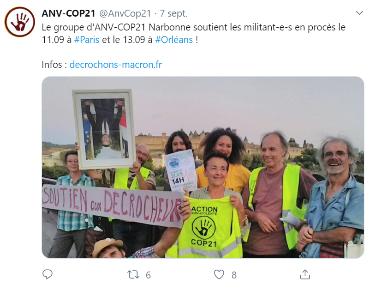Click the ANV-COP21 display name
Viewport: 369px width, 284px height.
[68, 13]
